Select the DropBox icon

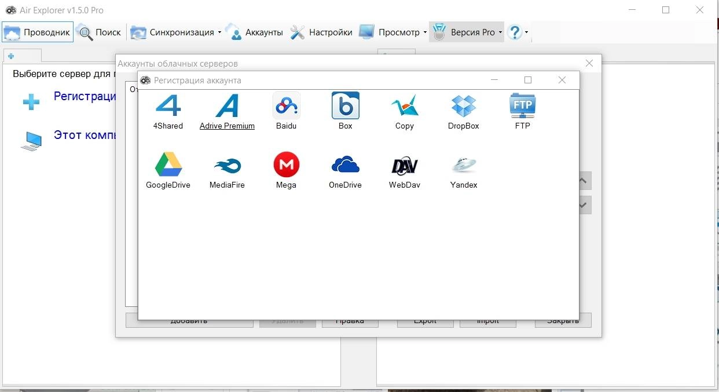(464, 106)
